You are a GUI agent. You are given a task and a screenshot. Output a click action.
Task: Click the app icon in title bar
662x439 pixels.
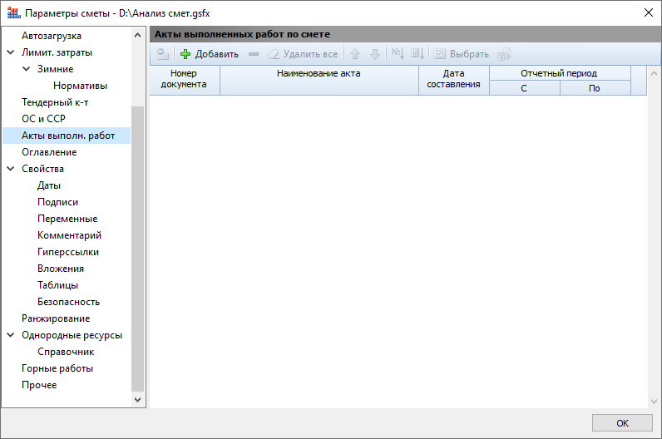[14, 12]
